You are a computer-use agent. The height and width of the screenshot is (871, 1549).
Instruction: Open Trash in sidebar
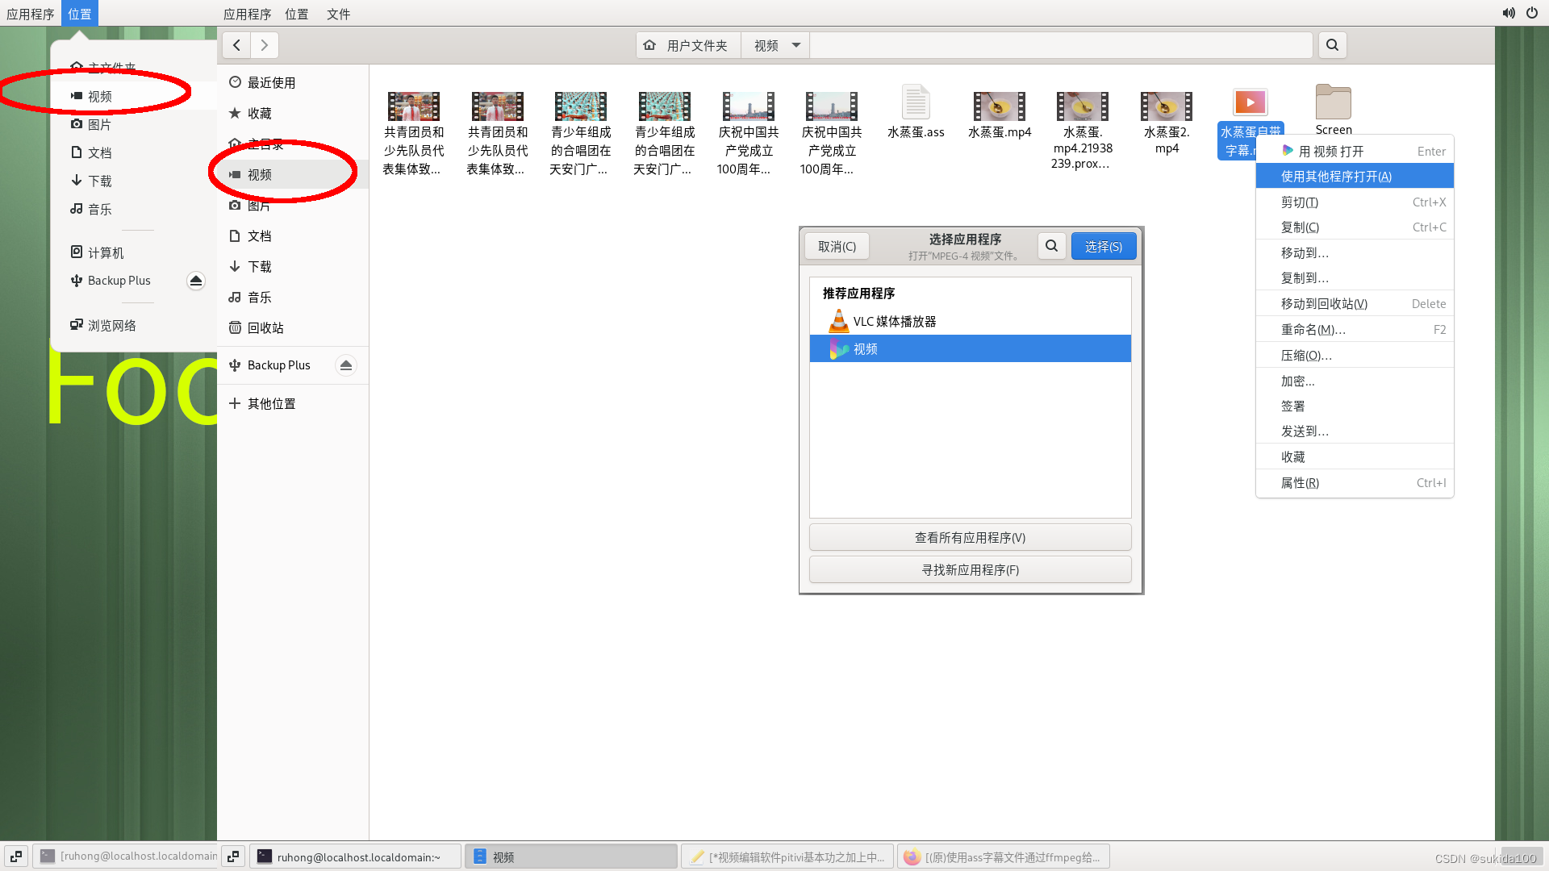[x=265, y=327]
